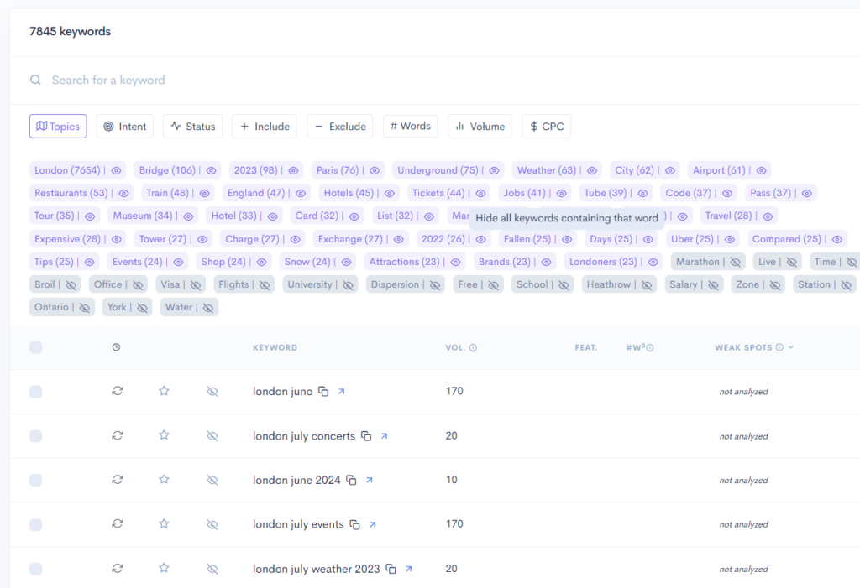The image size is (860, 588).
Task: Star the keyword london july concerts
Action: pos(164,435)
